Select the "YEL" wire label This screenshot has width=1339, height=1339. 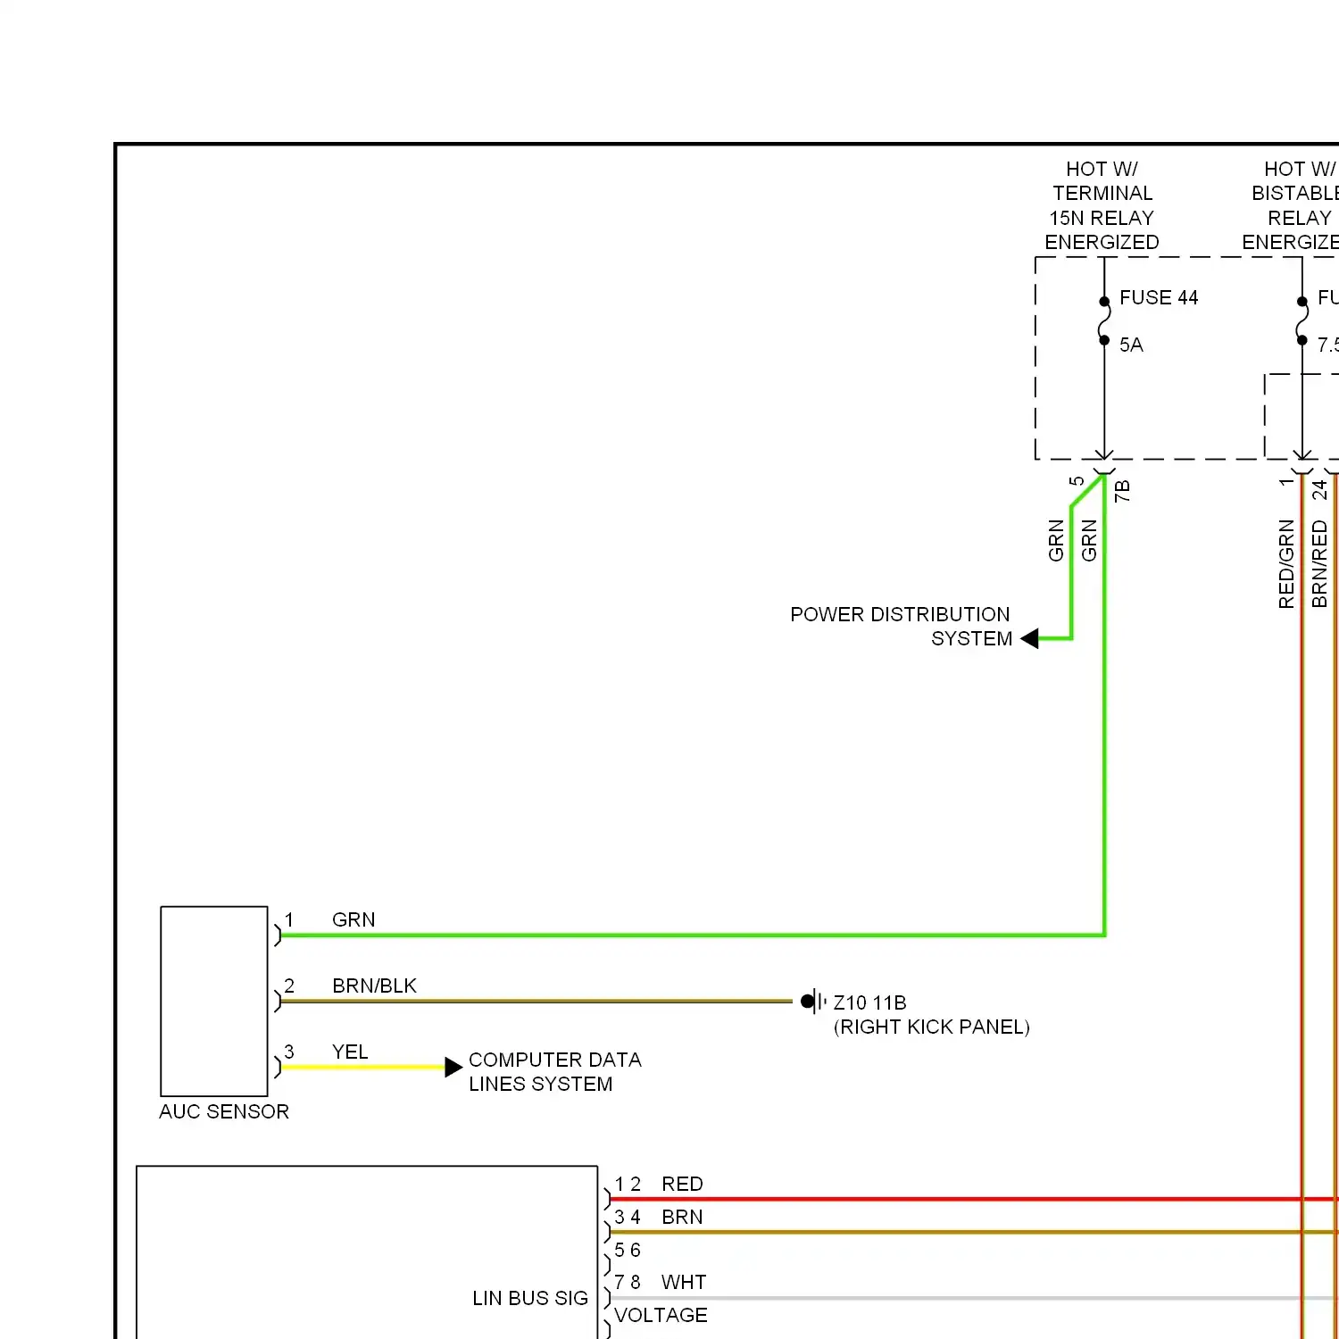tap(350, 1052)
